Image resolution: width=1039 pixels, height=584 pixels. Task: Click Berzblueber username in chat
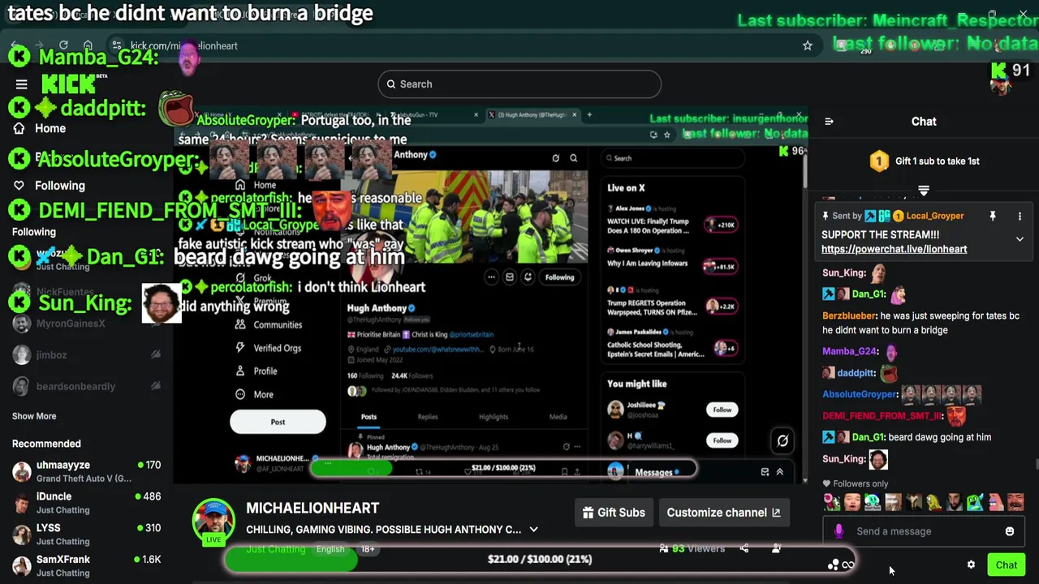(849, 316)
